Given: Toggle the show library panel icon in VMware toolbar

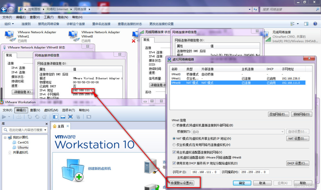Looking at the screenshot, I should 56,117.
